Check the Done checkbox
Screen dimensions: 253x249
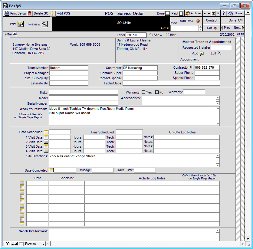(168, 13)
